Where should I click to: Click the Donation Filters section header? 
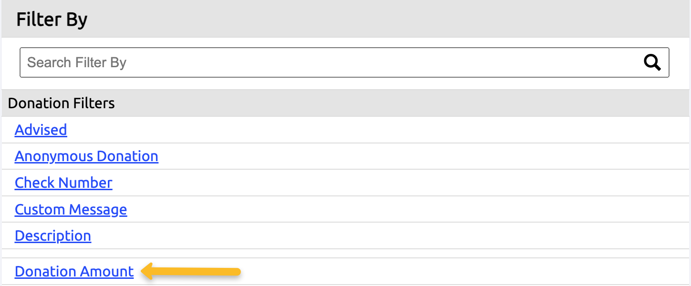pos(61,103)
